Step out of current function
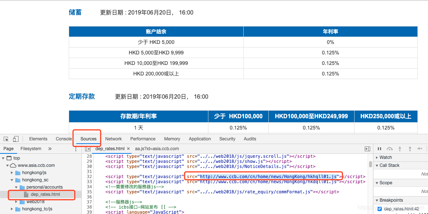This screenshot has height=214, width=428. [410, 149]
